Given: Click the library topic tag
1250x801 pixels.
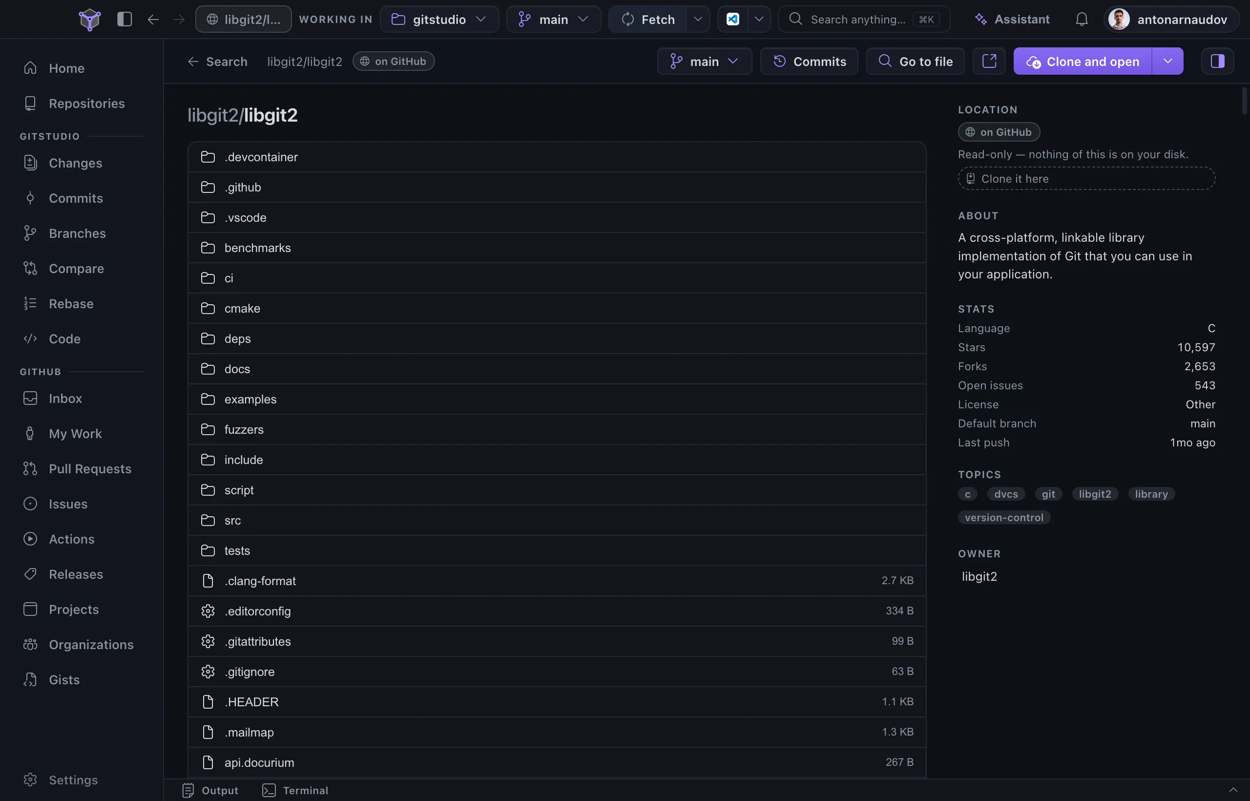Looking at the screenshot, I should click(x=1151, y=494).
